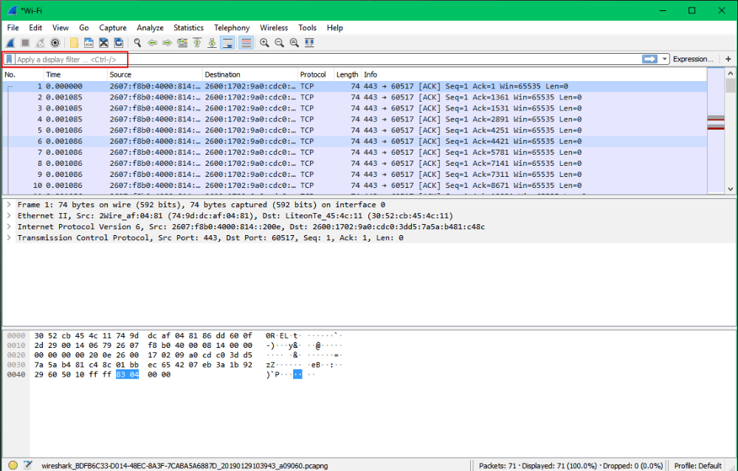Click highlighted hex bytes 83 04
738x471 pixels.
(127, 374)
